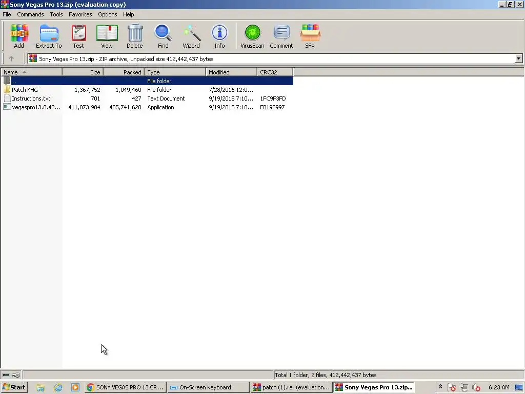Click the key password icon in status bar

pos(16,375)
